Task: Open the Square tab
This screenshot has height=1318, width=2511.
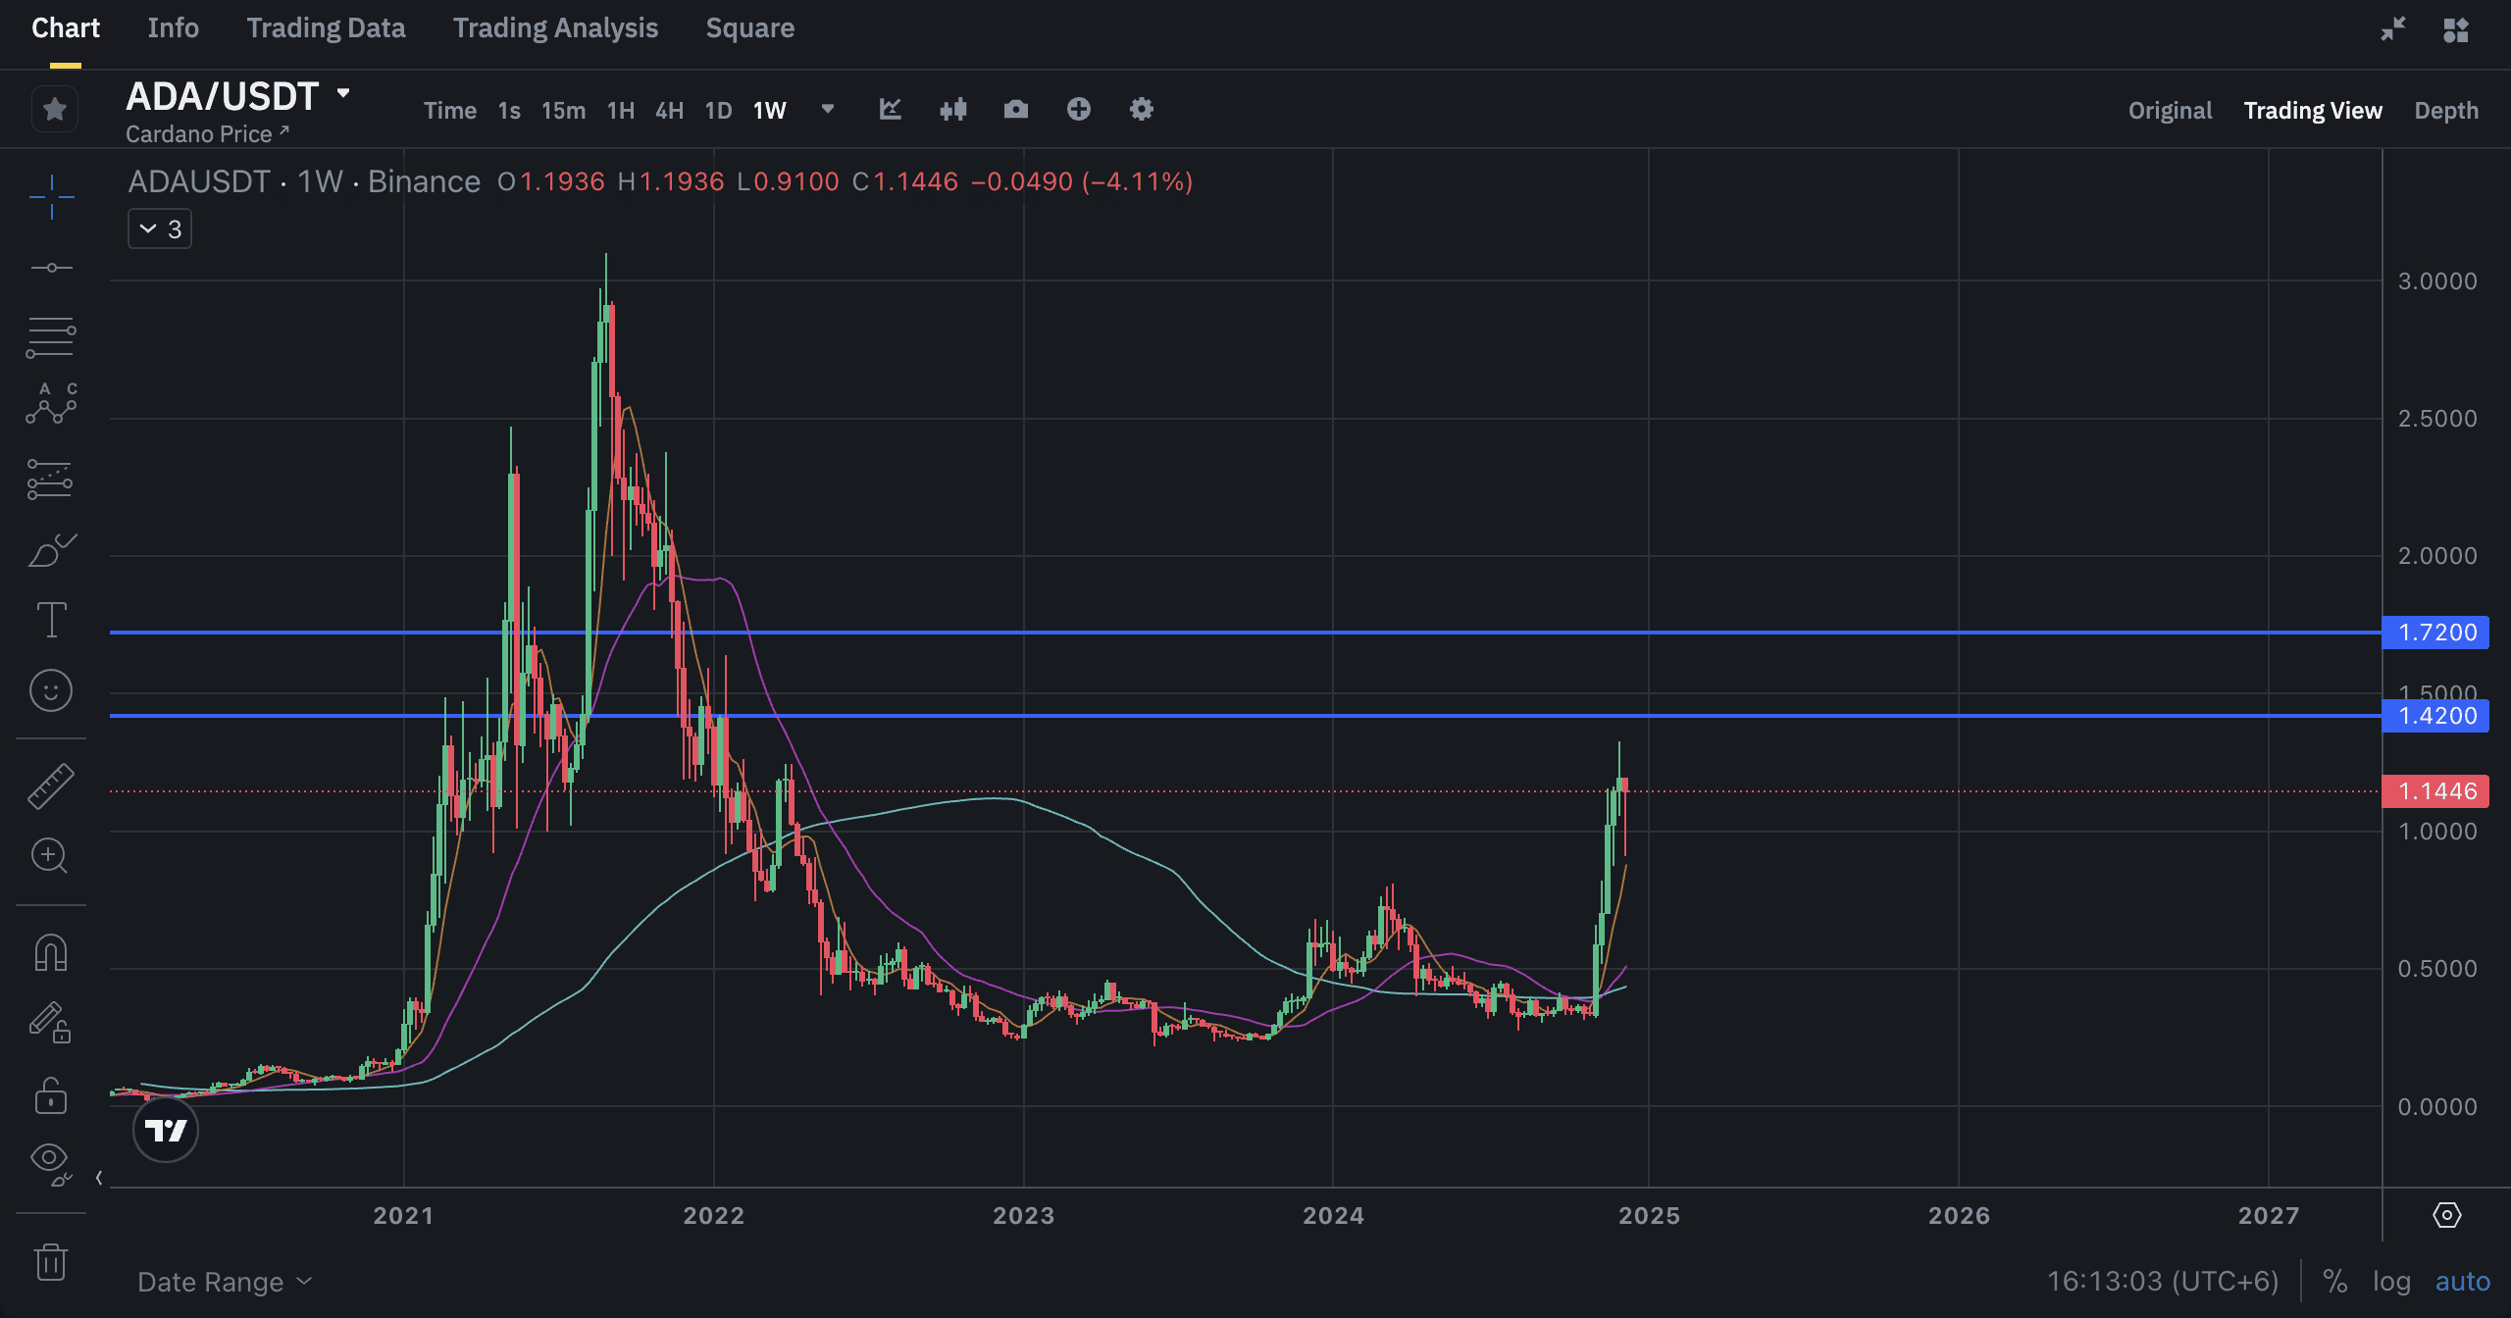Action: point(749,28)
